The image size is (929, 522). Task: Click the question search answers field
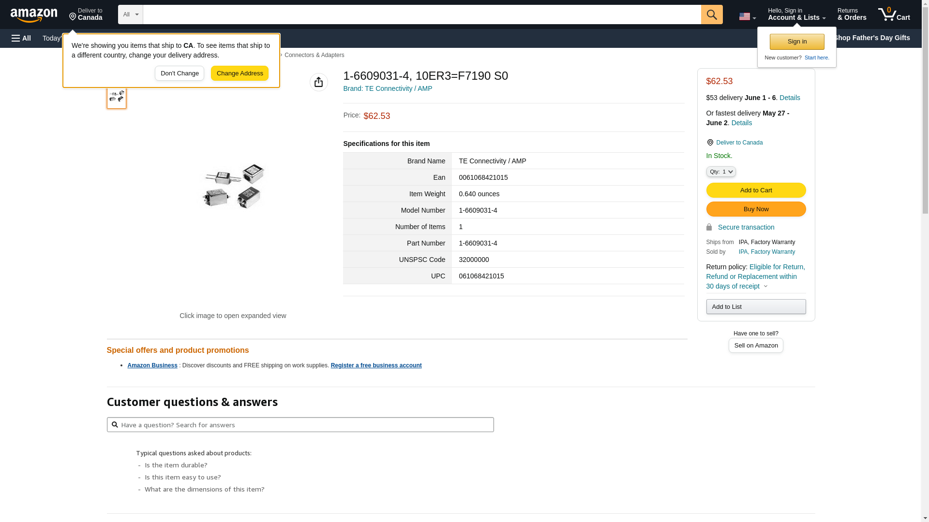[300, 425]
